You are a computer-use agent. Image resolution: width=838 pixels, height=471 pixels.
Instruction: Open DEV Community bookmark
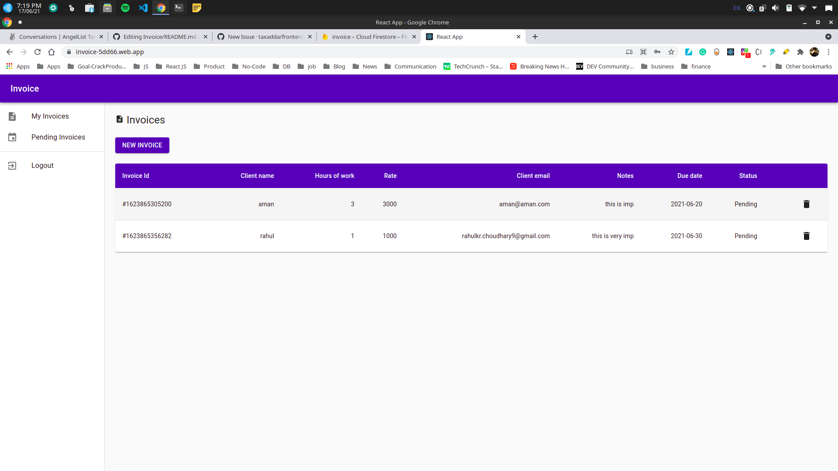coord(605,66)
